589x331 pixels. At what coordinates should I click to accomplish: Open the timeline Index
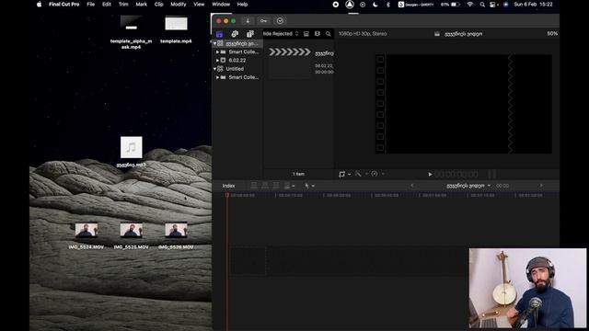(x=228, y=186)
